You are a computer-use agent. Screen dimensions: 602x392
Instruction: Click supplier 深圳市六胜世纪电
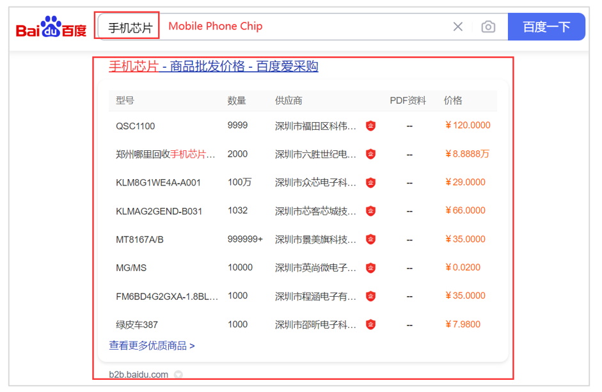tap(315, 154)
